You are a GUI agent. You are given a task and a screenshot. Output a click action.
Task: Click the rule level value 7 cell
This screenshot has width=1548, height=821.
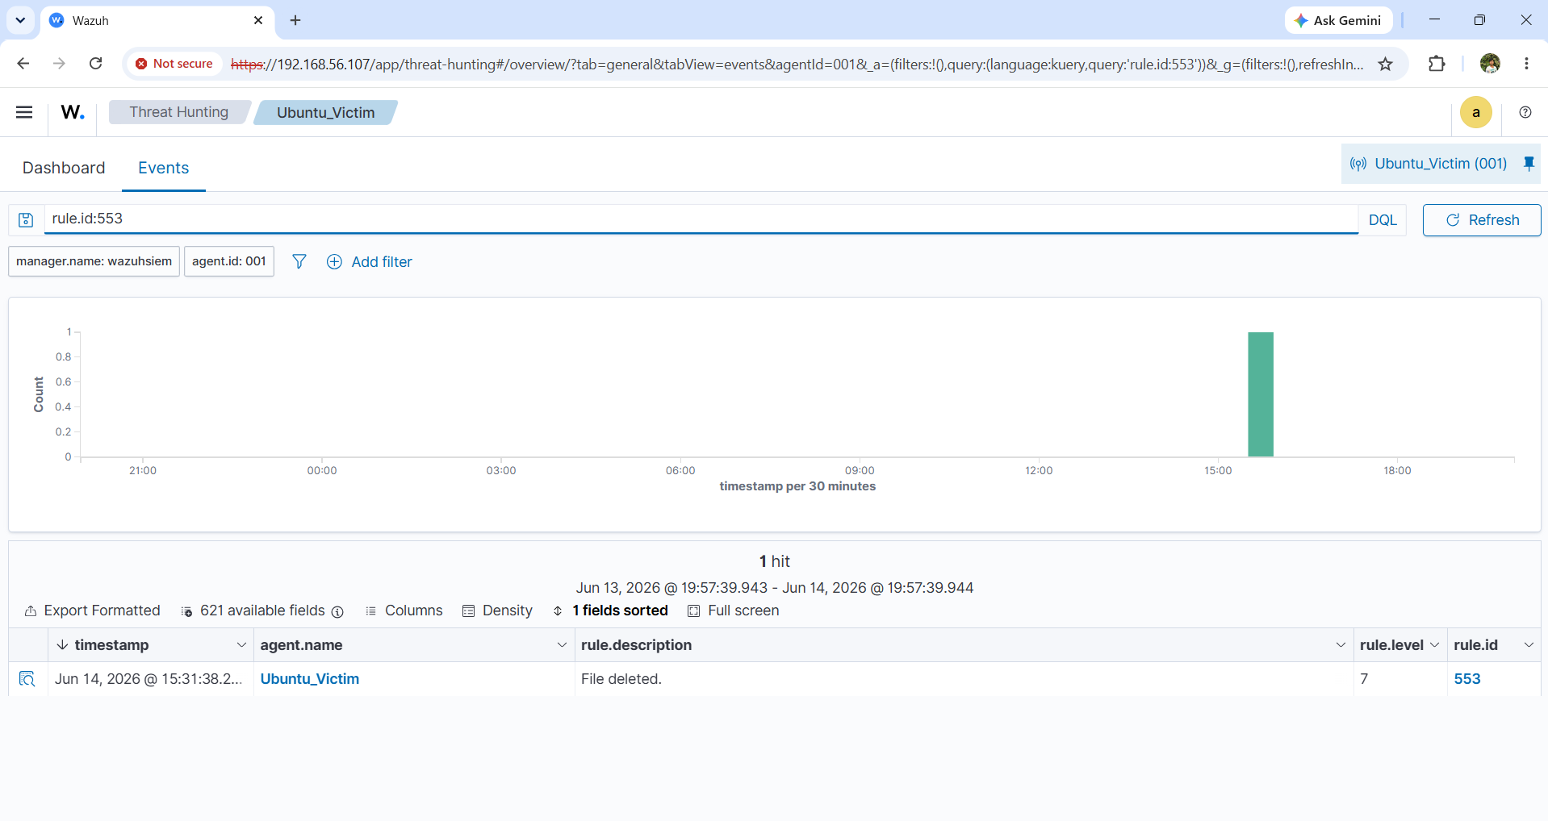coord(1400,679)
